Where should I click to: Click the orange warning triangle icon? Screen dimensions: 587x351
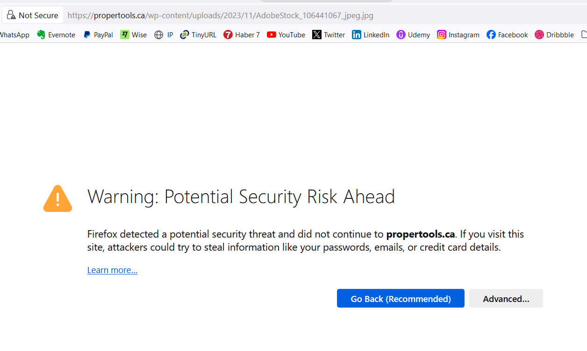(x=57, y=199)
